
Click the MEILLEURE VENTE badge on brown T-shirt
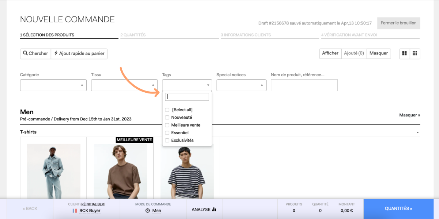(x=134, y=140)
